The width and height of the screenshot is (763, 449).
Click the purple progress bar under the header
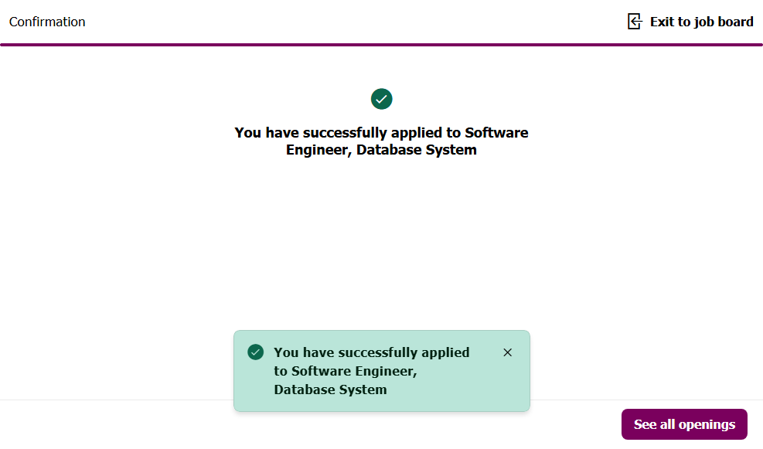click(x=381, y=45)
